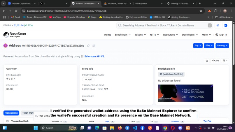Click the Etherscan API V2 link

click(94, 57)
